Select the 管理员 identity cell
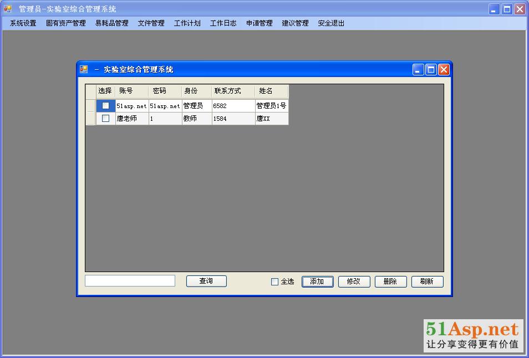This screenshot has height=358, width=529. [197, 105]
